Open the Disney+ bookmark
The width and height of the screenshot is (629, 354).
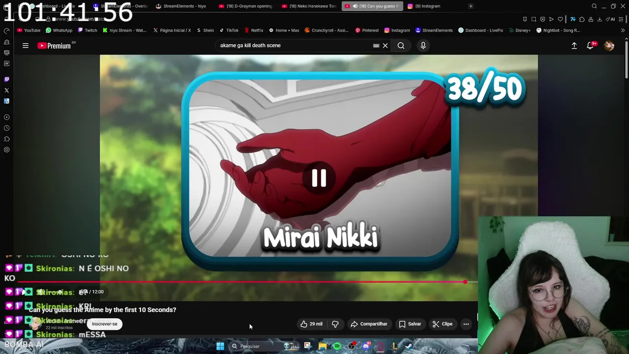pos(519,30)
